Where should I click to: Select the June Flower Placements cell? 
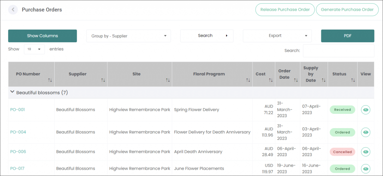coord(212,169)
